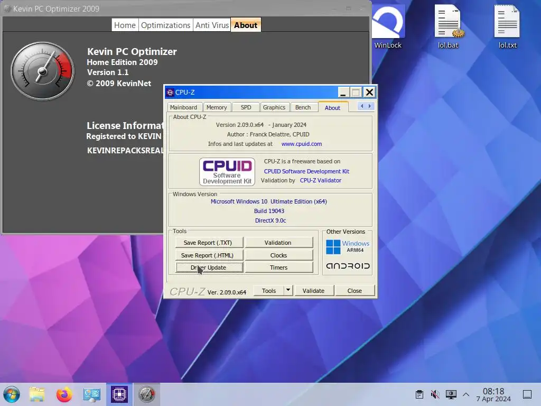Image resolution: width=541 pixels, height=406 pixels.
Task: Click the Driver Update button
Action: (209, 267)
